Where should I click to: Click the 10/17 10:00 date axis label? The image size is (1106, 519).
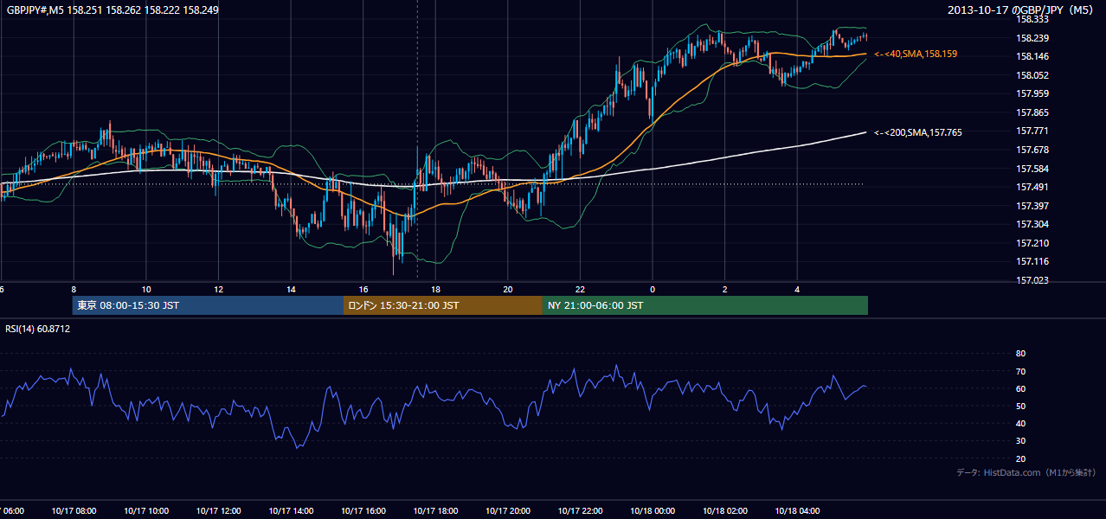[146, 511]
